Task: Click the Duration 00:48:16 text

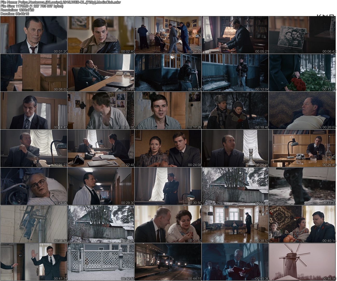Action: coord(15,14)
